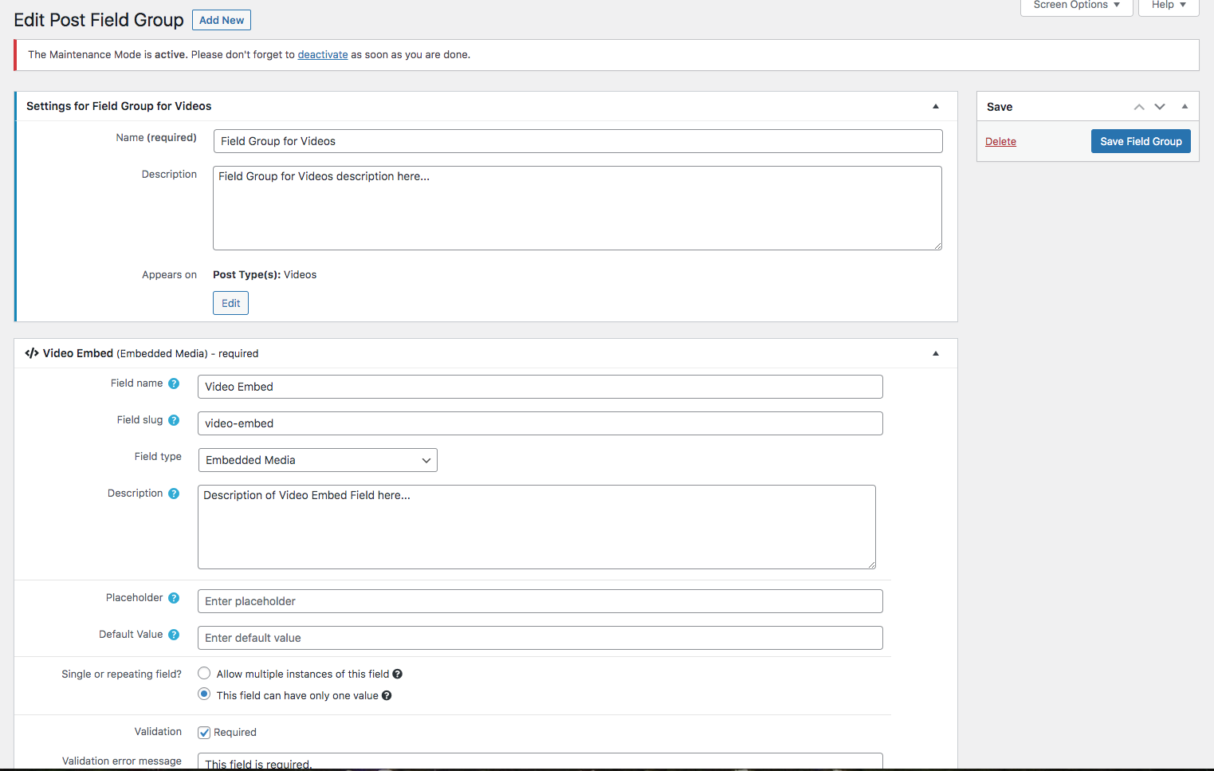Screen dimensions: 1214x771
Task: Select 'Allow multiple instances of this field'
Action: pos(204,674)
